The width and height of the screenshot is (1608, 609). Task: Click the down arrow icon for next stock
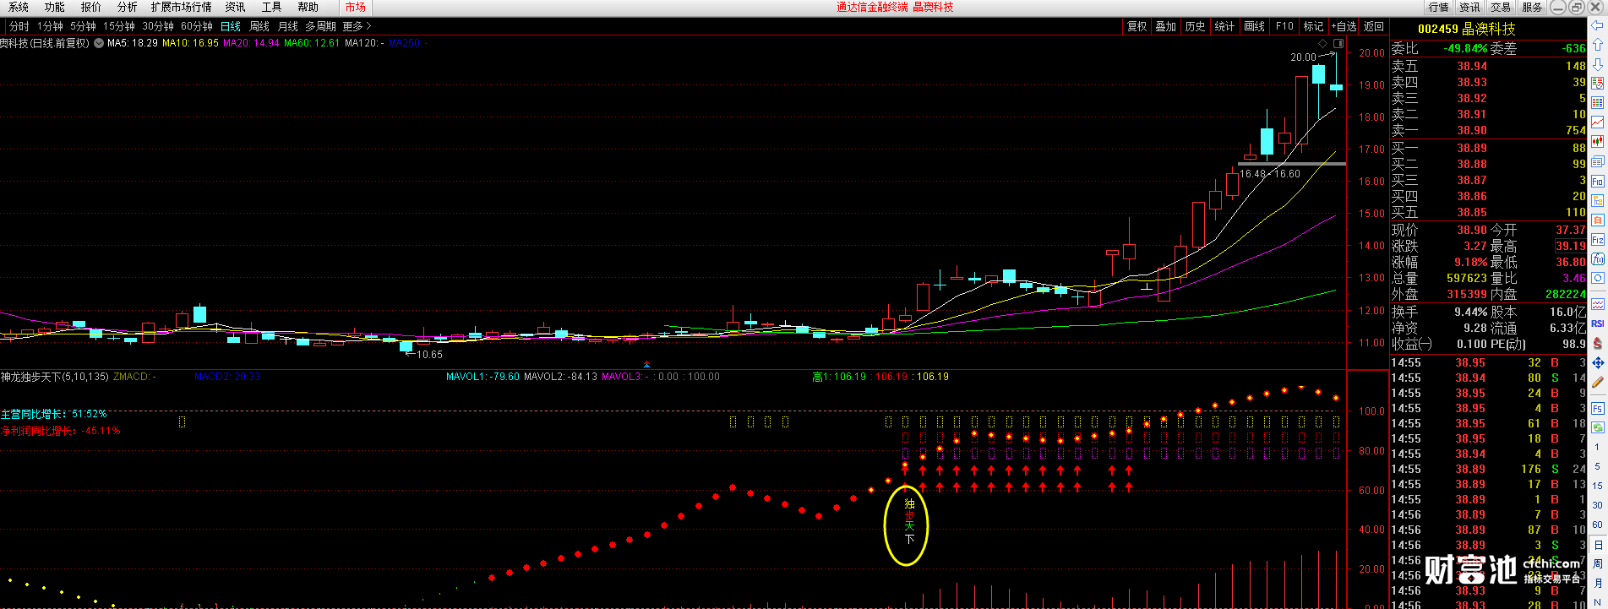coord(1598,64)
